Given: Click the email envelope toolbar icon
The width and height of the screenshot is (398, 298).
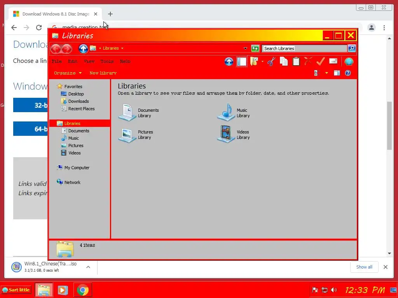Looking at the screenshot, I should [x=333, y=61].
